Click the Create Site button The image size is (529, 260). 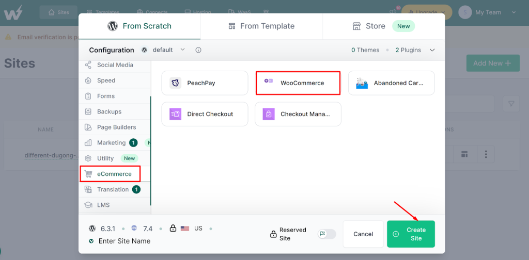411,234
